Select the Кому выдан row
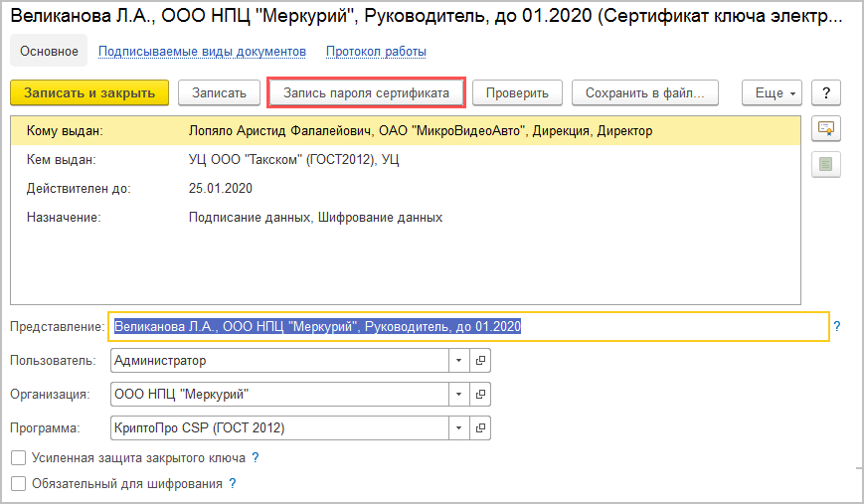 pyautogui.click(x=406, y=130)
